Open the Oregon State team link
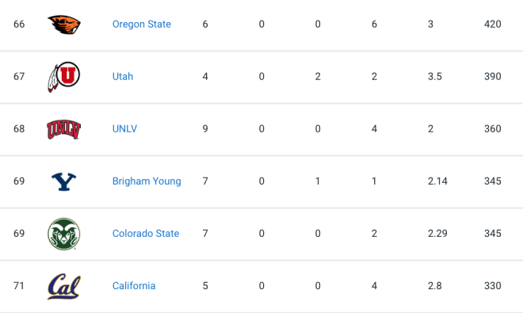Viewport: 523px width, 313px height. pyautogui.click(x=141, y=24)
